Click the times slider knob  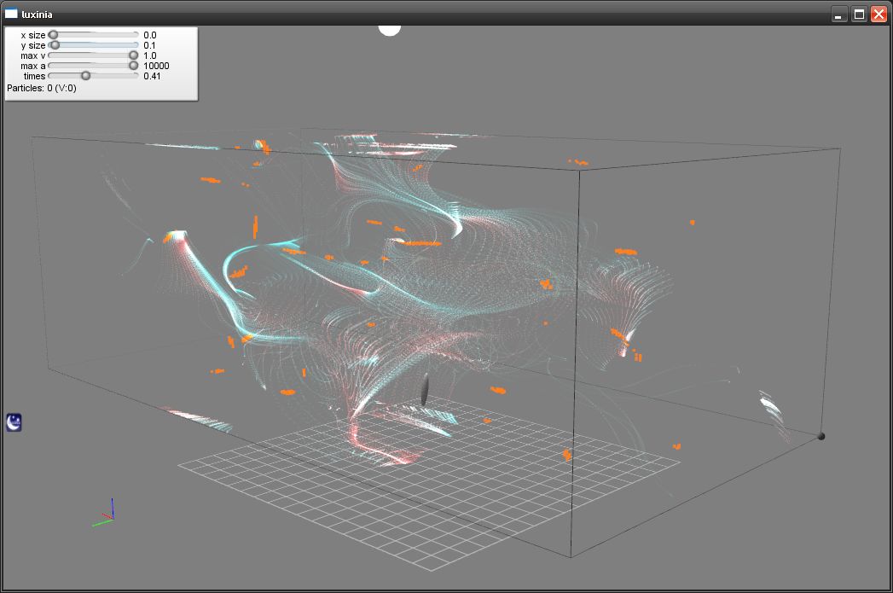click(x=85, y=76)
